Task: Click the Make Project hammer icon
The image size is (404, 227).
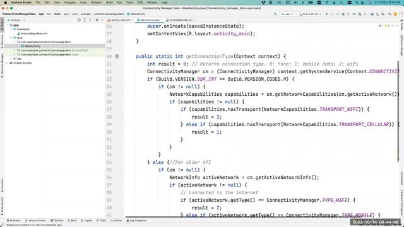Action: coord(275,14)
